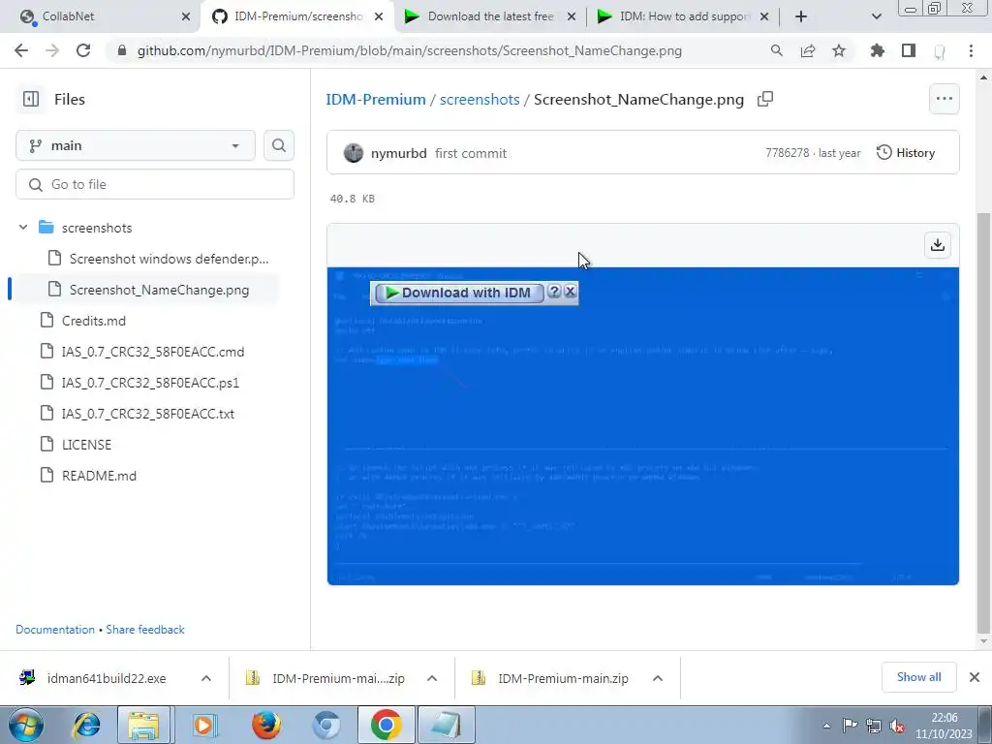Open the screenshots breadcrumb link

coord(480,100)
